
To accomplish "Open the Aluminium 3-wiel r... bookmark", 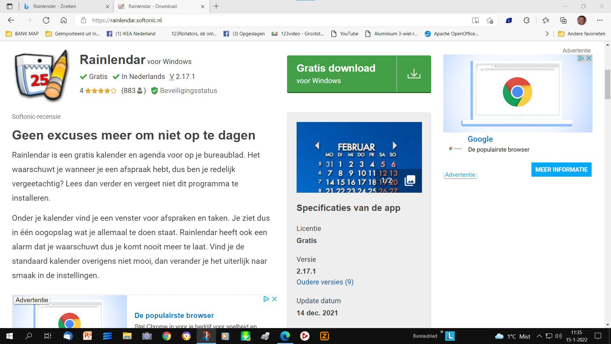I will click(391, 34).
